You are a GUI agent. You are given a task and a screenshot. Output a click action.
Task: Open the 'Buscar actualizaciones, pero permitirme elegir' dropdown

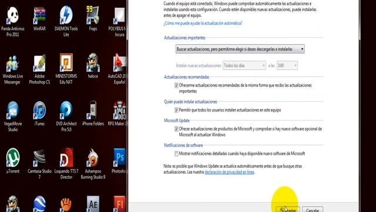[240, 49]
